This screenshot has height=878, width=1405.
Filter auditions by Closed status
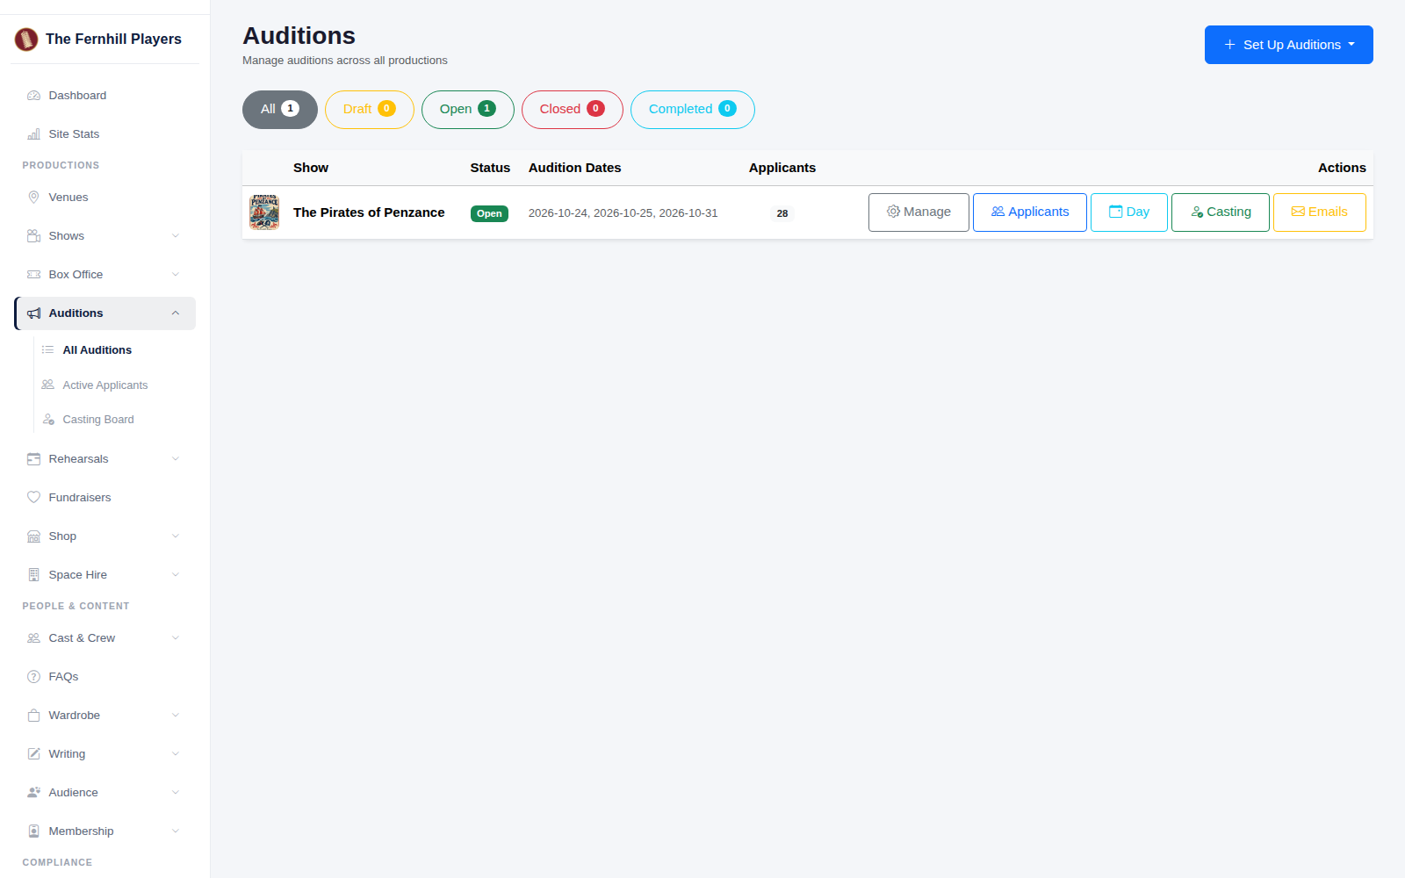572,110
